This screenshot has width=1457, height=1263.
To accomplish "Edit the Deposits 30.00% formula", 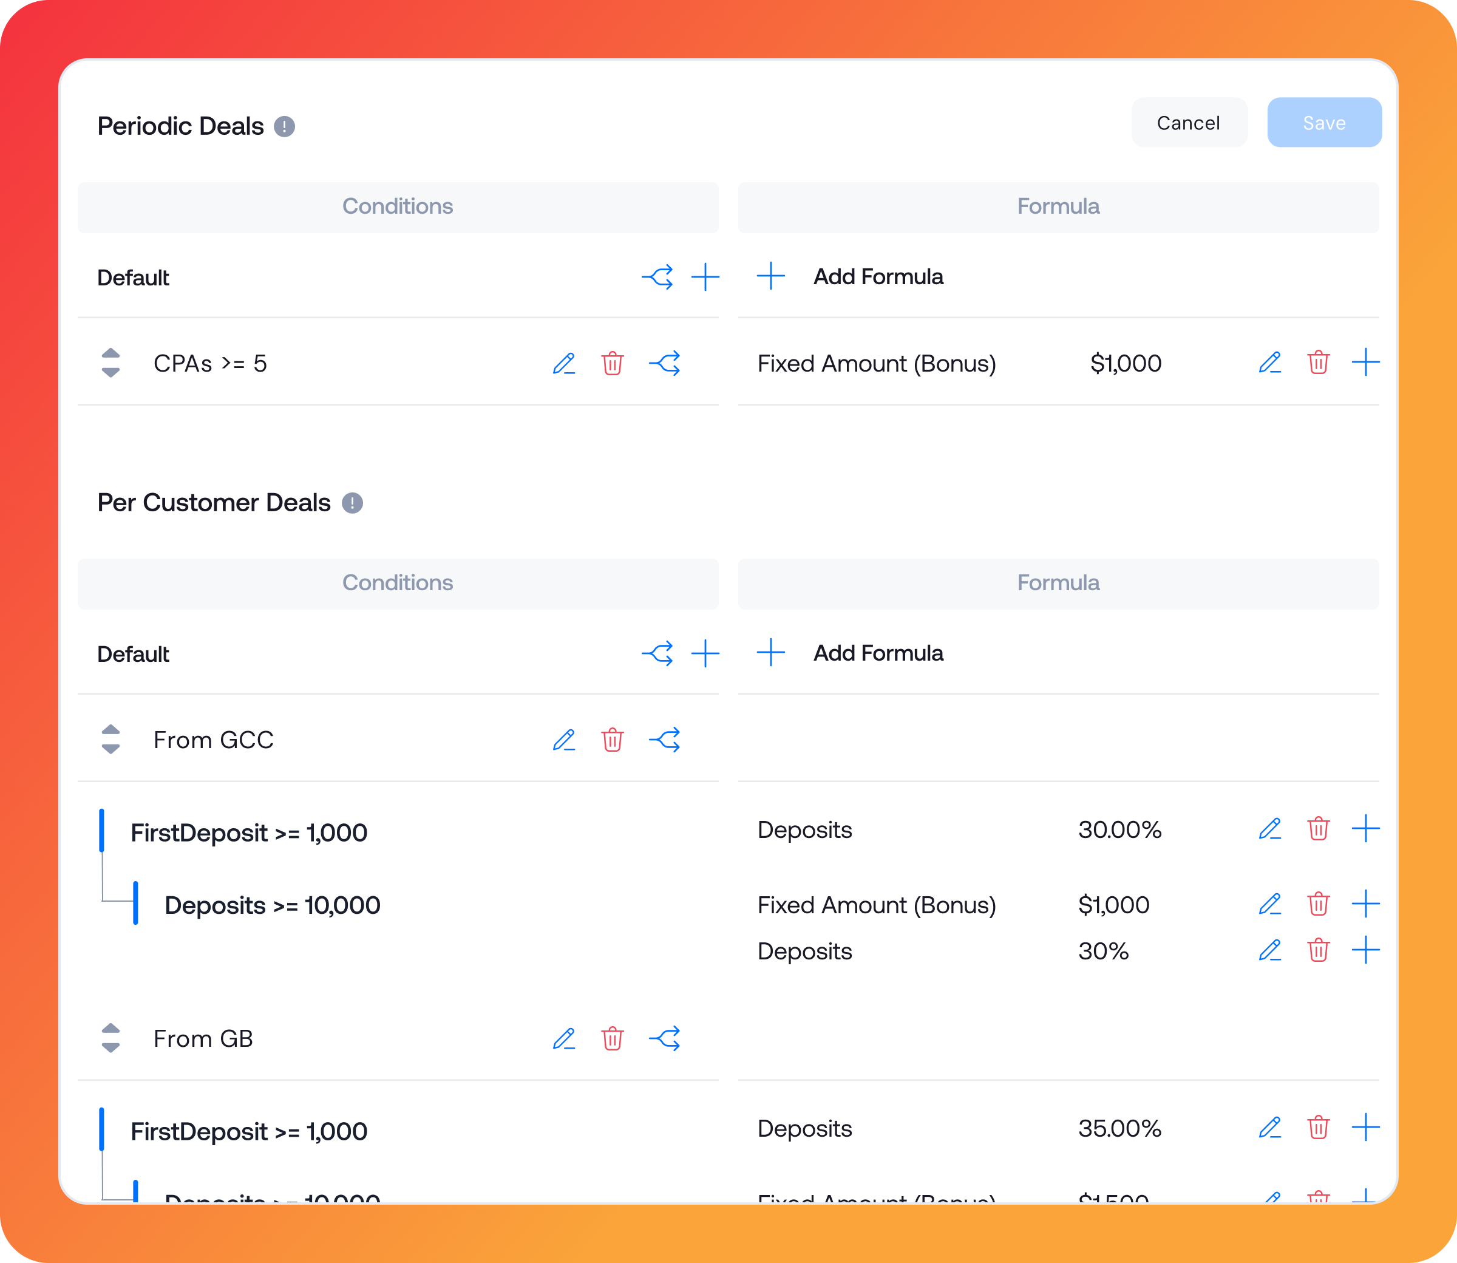I will point(1269,829).
